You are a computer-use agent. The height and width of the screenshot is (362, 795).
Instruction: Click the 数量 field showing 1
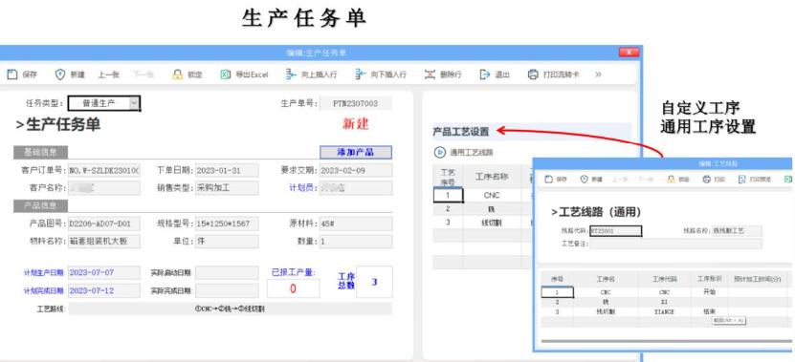point(356,242)
